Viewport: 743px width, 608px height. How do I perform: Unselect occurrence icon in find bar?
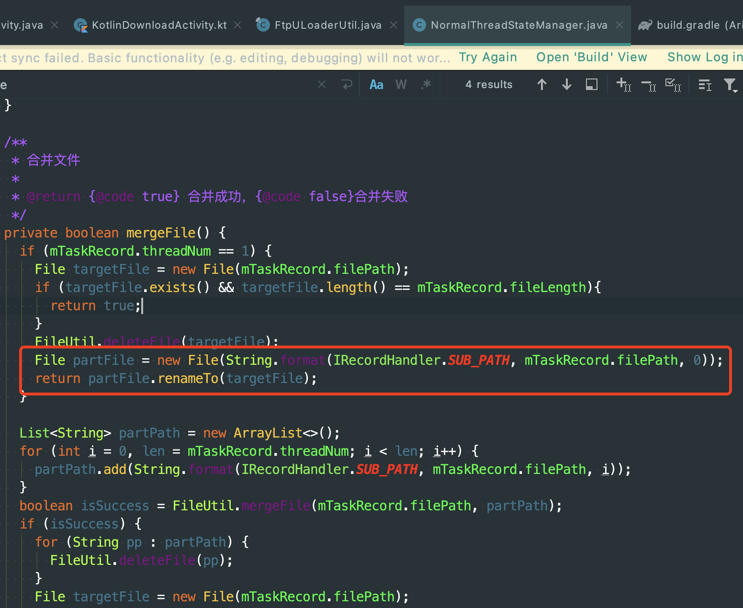coord(649,85)
